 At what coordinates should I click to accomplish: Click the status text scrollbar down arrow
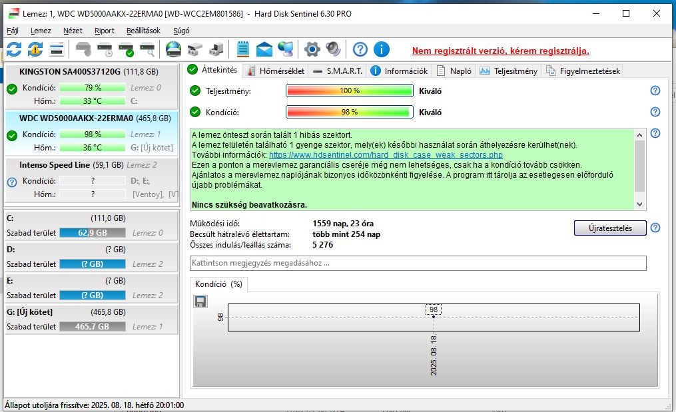(x=640, y=204)
